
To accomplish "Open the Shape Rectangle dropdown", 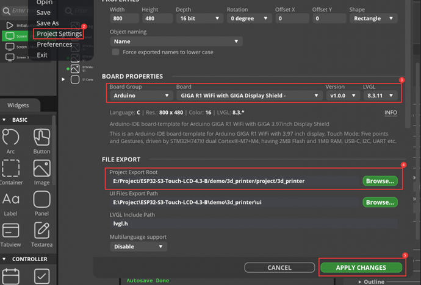I will click(x=373, y=18).
